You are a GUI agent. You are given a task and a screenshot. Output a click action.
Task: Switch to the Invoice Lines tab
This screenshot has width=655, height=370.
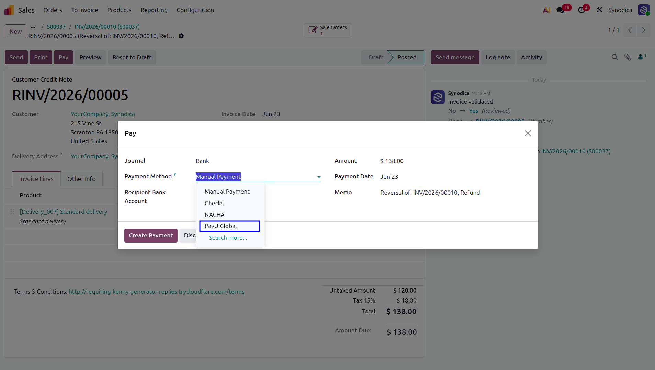coord(36,179)
